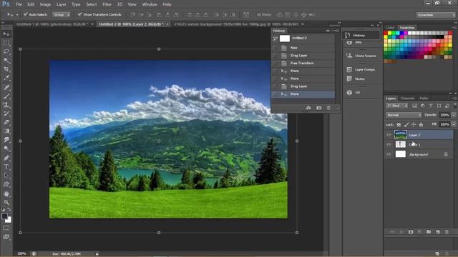Screen dimensions: 458x257
Task: Select the History Brush tool
Action: tap(6, 114)
